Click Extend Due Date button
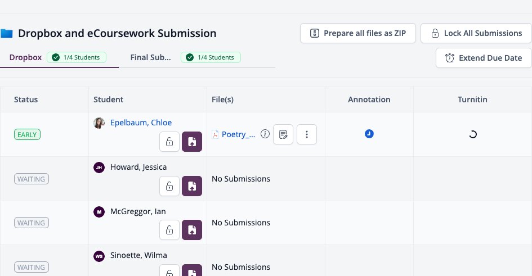Viewport: 532px width, 276px height. coord(484,58)
